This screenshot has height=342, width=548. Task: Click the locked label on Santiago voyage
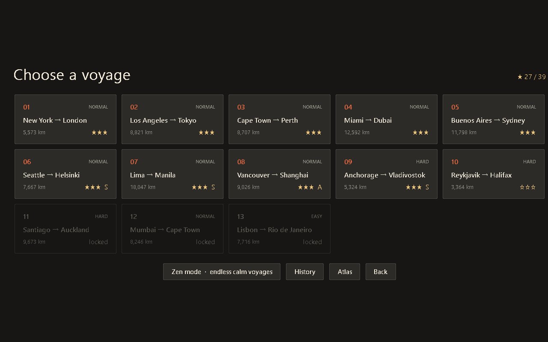tap(98, 242)
